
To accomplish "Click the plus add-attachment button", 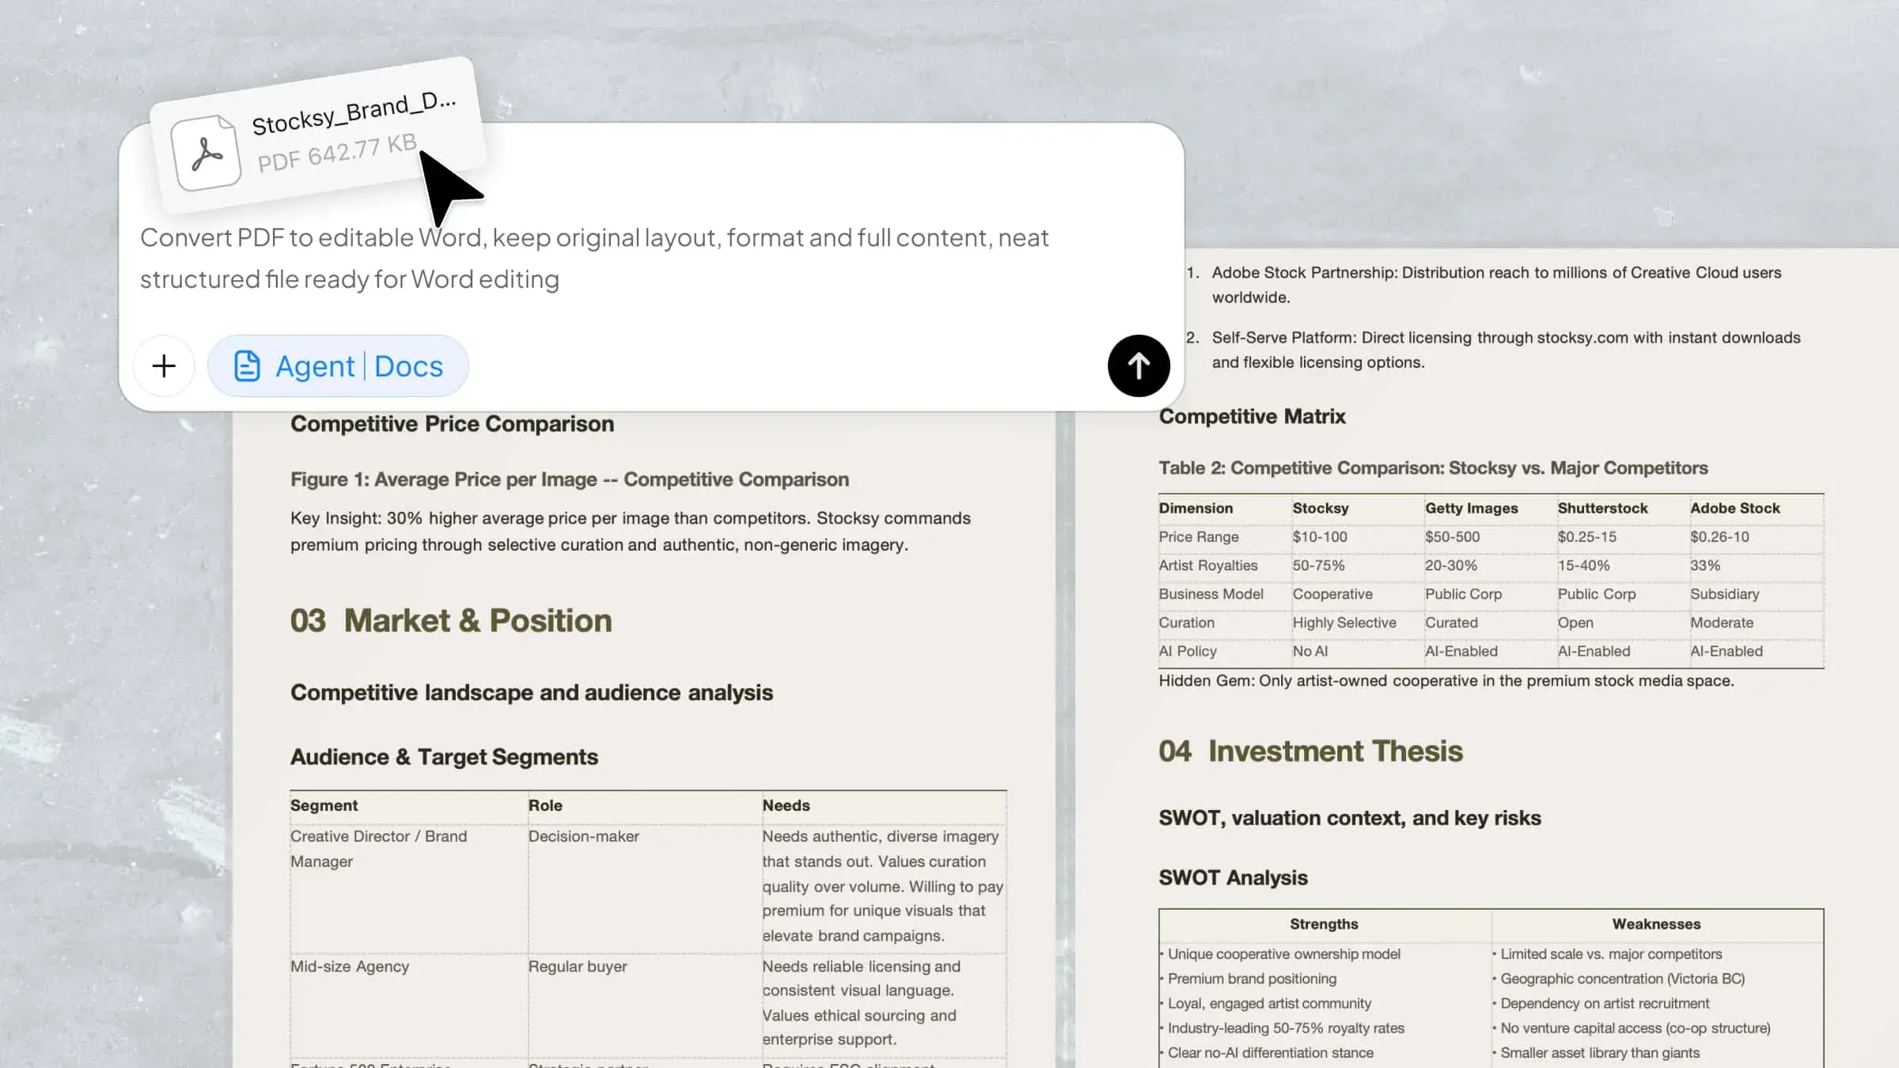I will coord(164,365).
